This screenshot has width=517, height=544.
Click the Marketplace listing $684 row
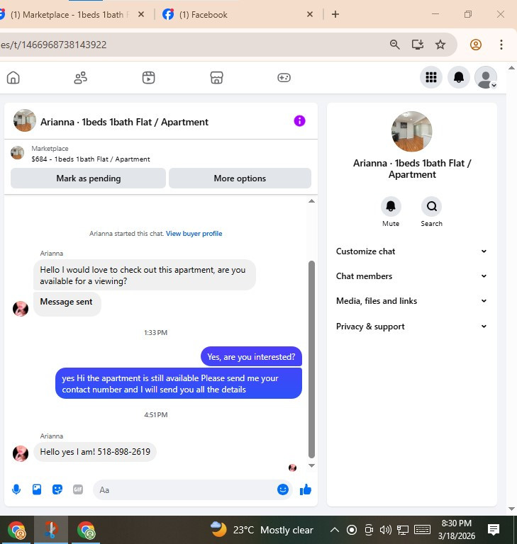160,154
